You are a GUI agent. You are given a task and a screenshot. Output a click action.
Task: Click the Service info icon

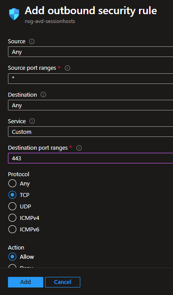click(x=32, y=121)
